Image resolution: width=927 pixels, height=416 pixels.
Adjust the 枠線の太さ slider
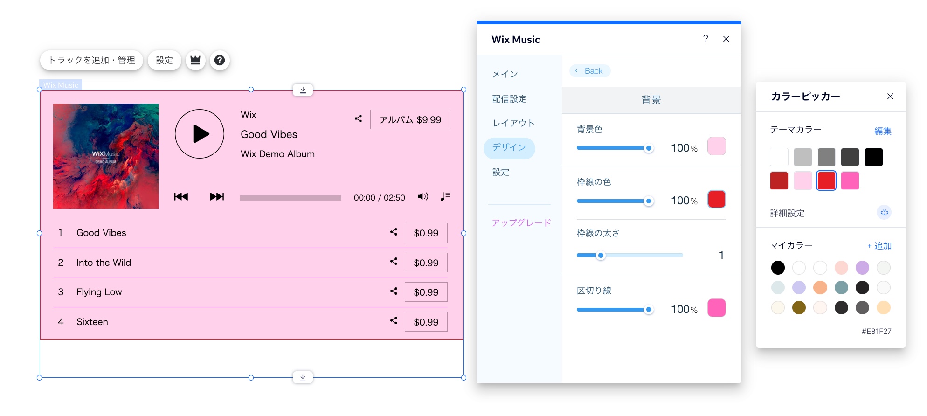[630, 255]
